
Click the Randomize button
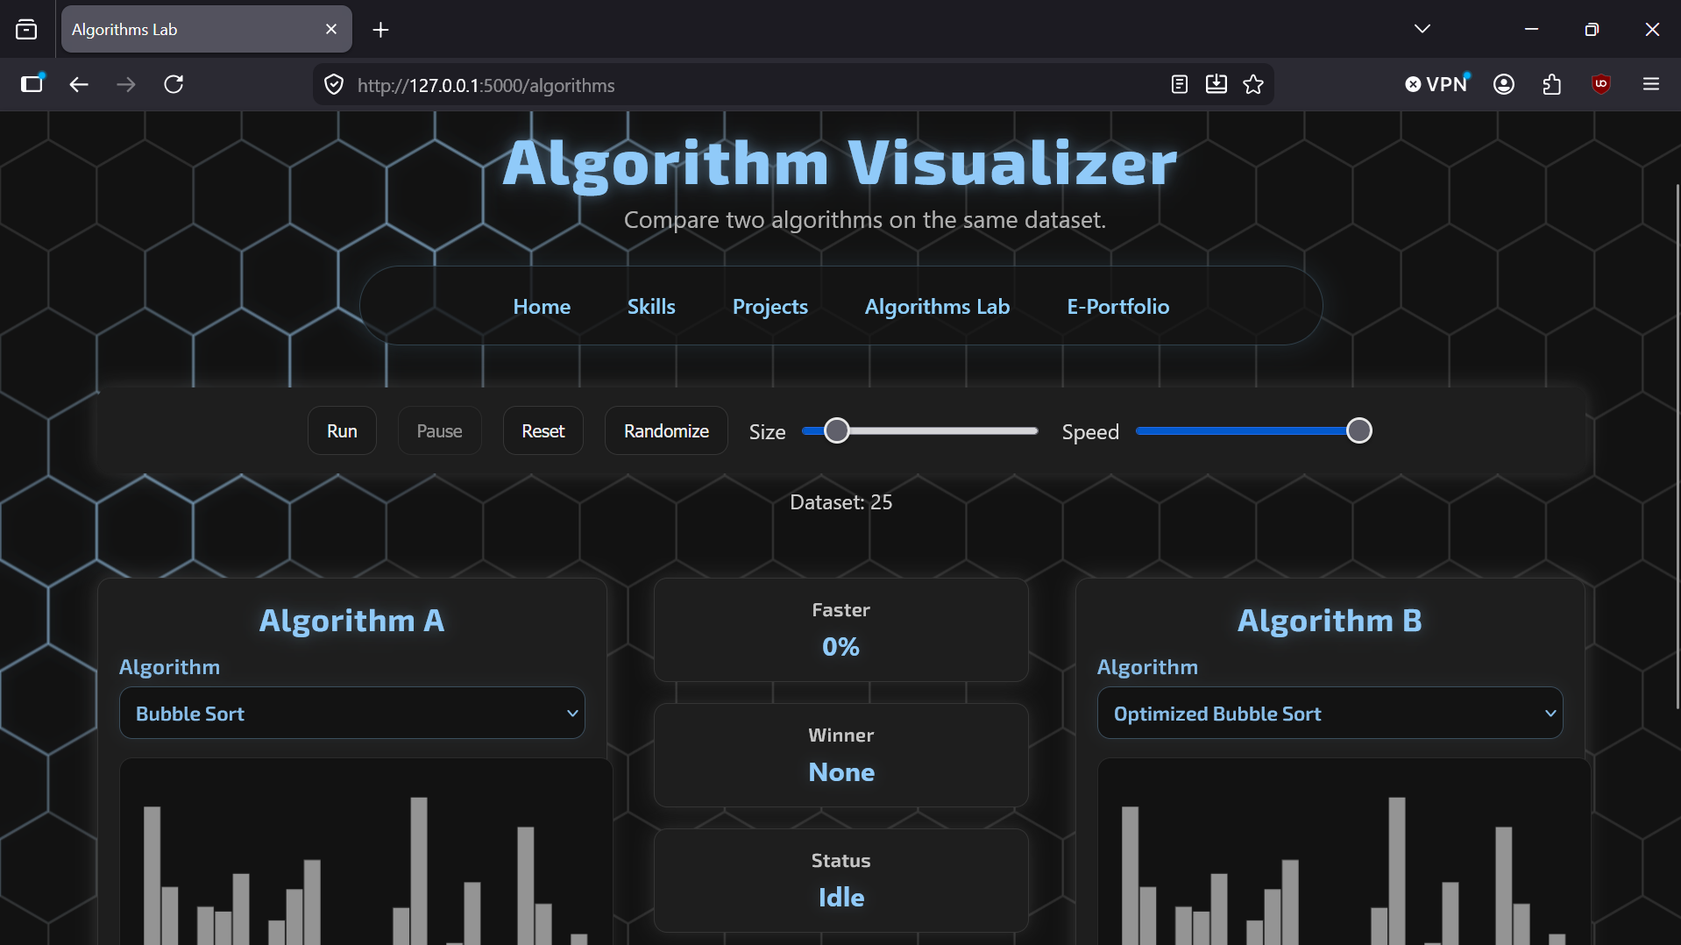point(666,431)
